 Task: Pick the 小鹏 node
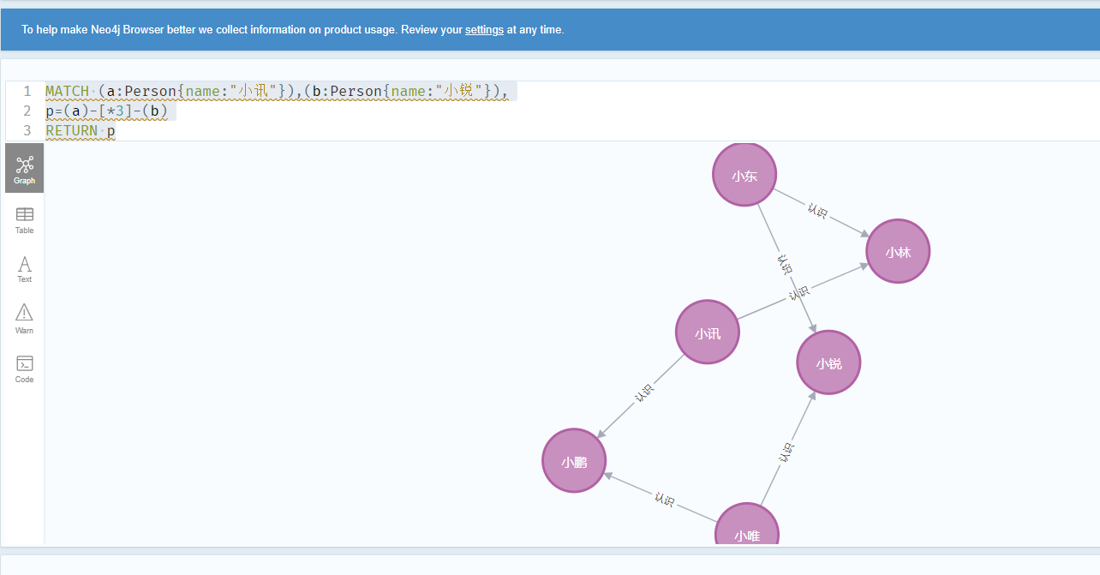point(573,461)
